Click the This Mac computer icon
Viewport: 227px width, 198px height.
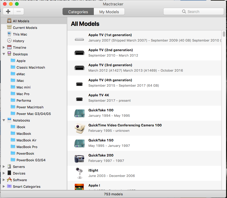coord(9,34)
